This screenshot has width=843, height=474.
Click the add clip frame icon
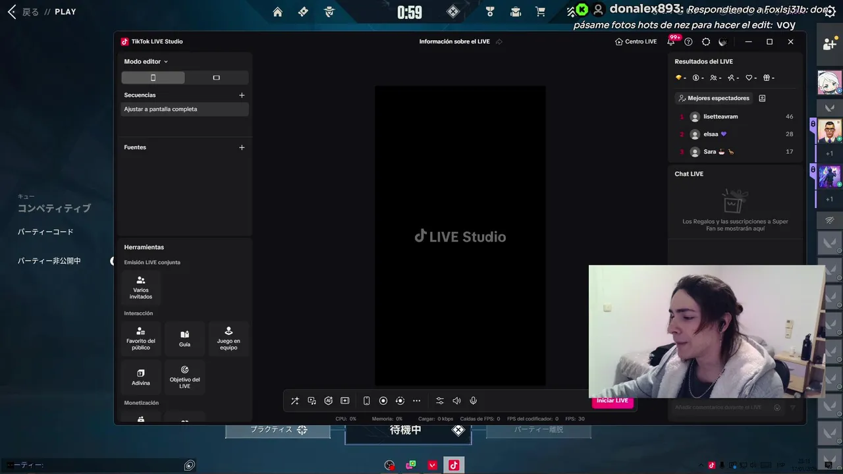(x=344, y=401)
